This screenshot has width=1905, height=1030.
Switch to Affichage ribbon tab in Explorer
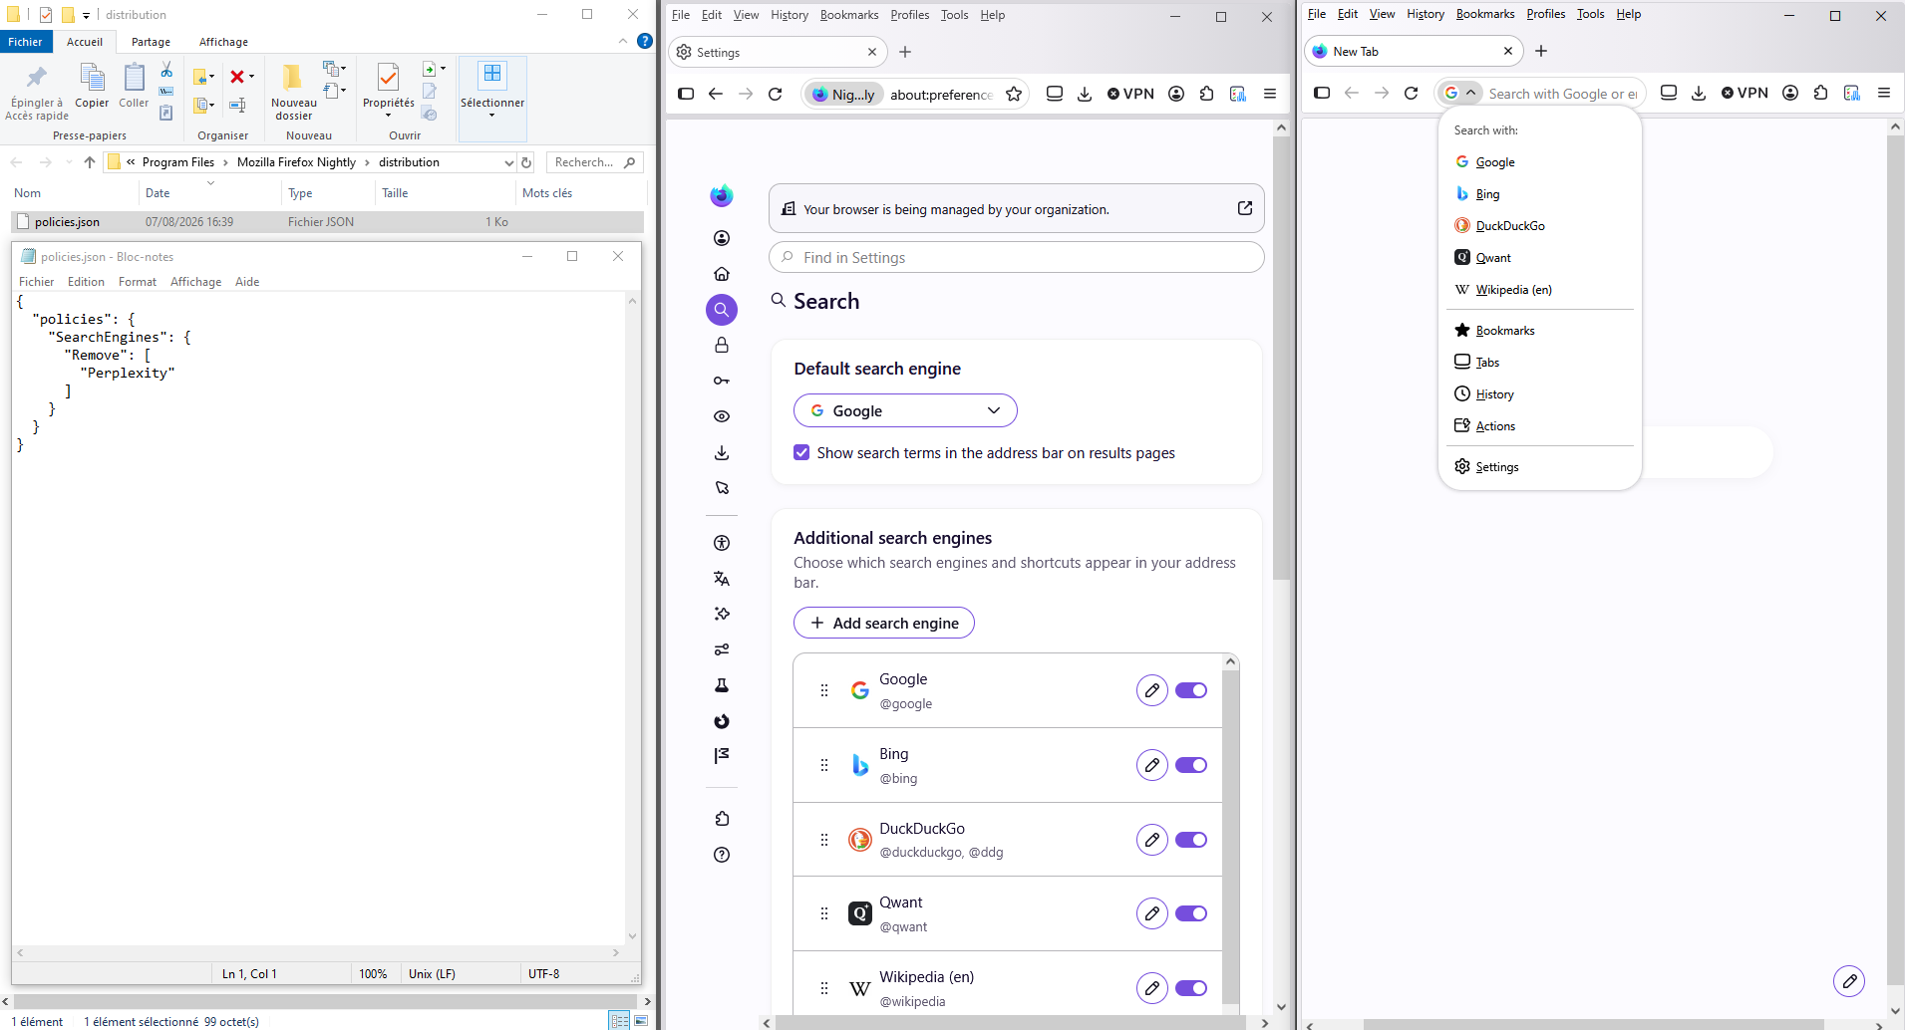pos(223,42)
